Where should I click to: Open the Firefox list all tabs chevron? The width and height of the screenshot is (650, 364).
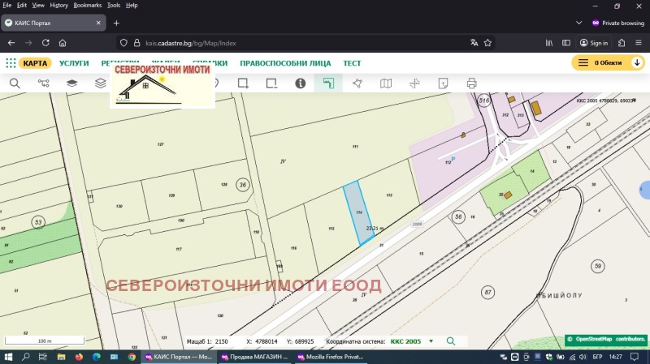[x=577, y=23]
